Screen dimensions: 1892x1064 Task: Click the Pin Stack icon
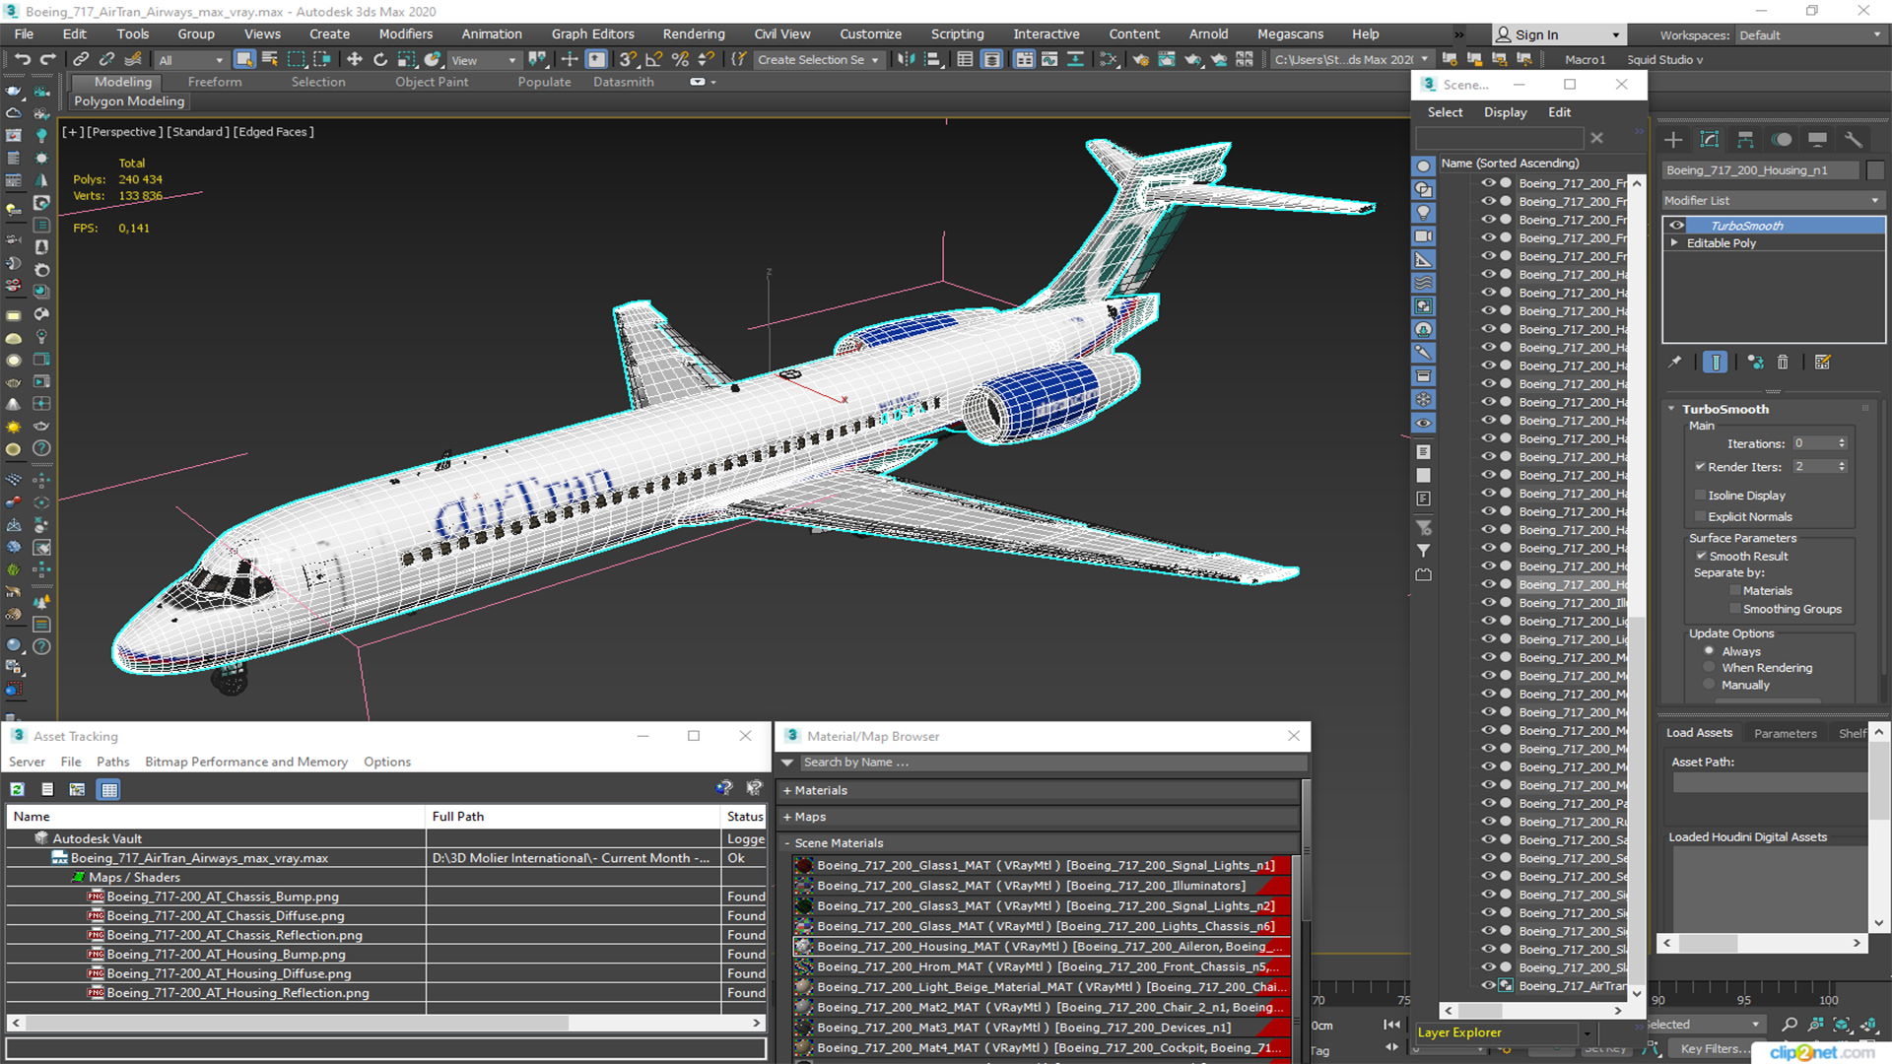point(1674,363)
